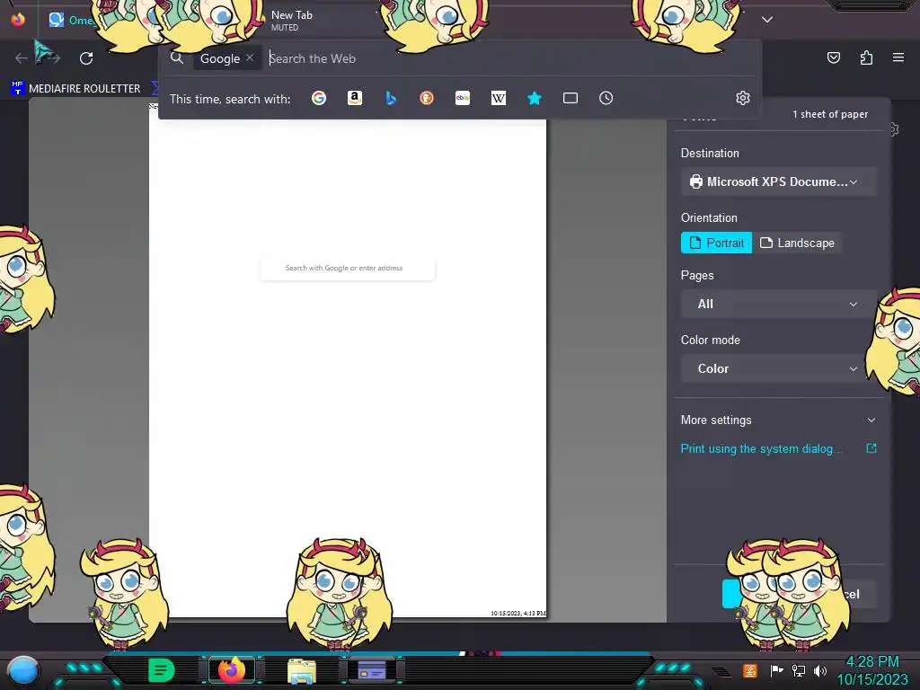Search this time with Amazon icon
This screenshot has height=690, width=920.
coord(354,98)
